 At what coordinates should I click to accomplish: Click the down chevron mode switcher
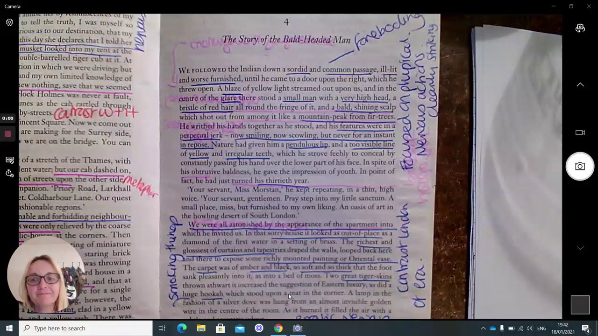(x=580, y=248)
